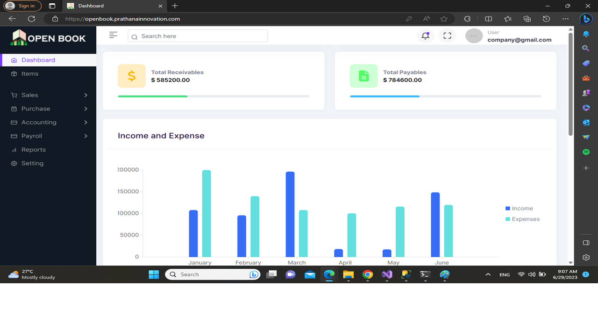Click the fullscreen expand icon
This screenshot has height=336, width=598.
(x=447, y=35)
